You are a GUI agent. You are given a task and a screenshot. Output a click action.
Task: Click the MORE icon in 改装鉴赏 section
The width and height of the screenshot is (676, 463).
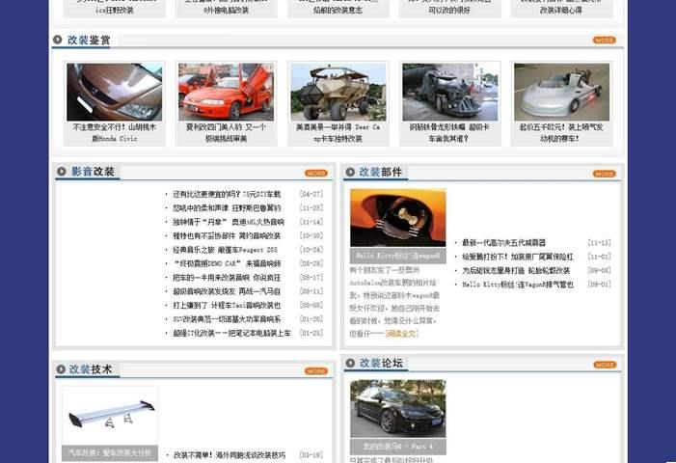point(604,41)
